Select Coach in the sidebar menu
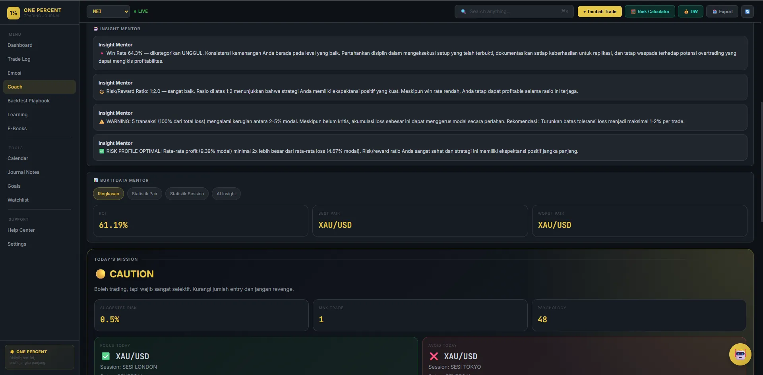763x375 pixels. pyautogui.click(x=39, y=87)
